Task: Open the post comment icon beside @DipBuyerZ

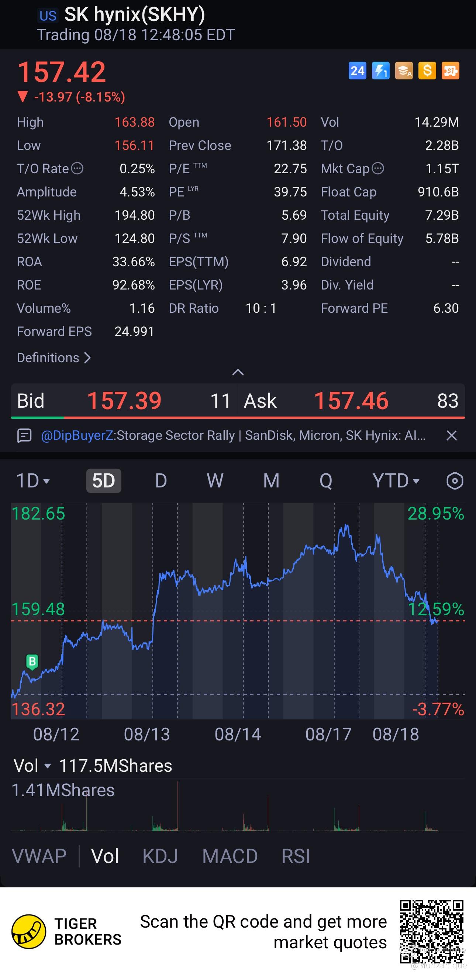Action: click(24, 436)
